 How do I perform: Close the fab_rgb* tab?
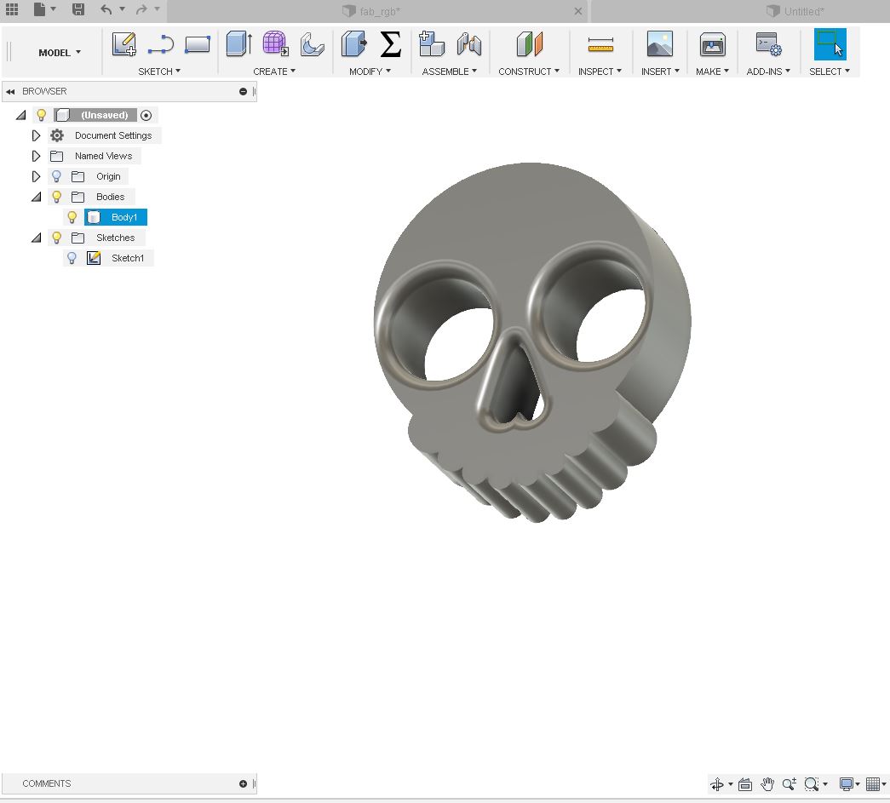click(577, 11)
